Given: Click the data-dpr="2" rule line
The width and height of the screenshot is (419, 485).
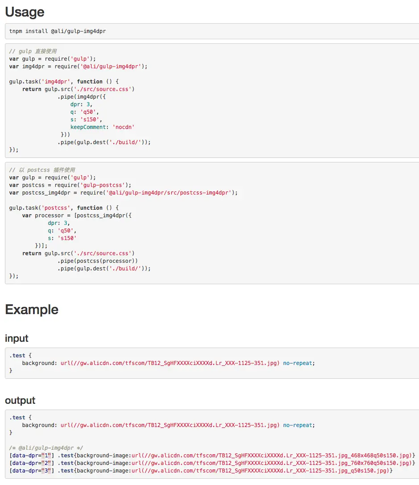Looking at the screenshot, I should 212,463.
